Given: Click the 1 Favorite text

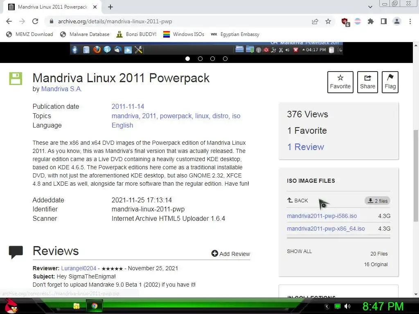Looking at the screenshot, I should coord(307,130).
